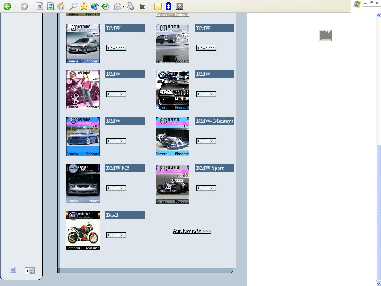
Task: Download the BMW theme with the woman in pink
Action: 116,94
